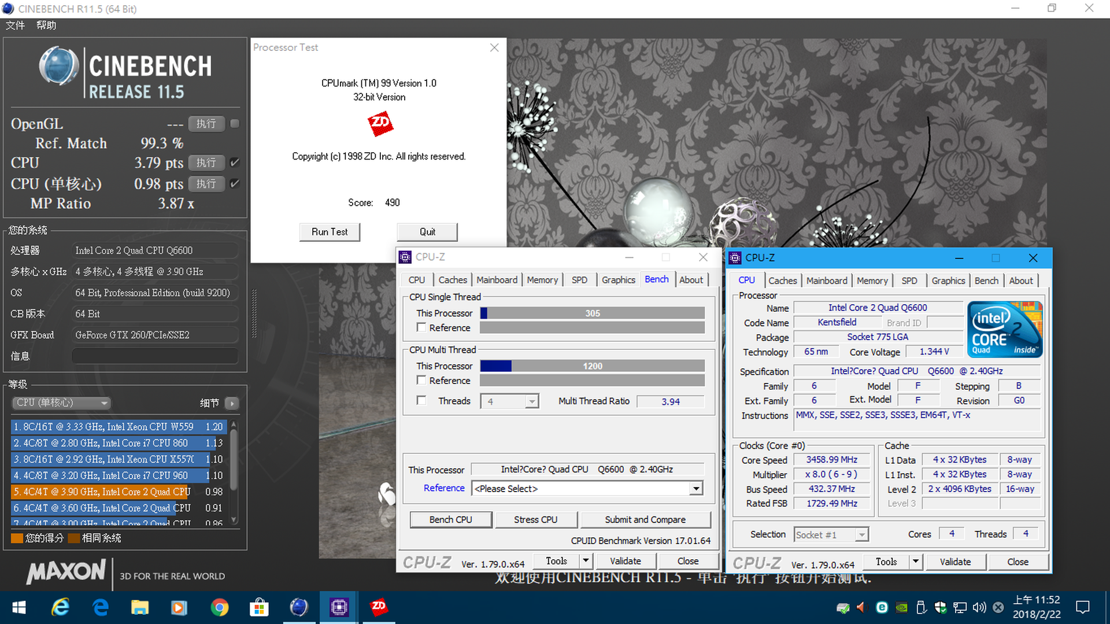Image resolution: width=1110 pixels, height=624 pixels.
Task: Click the Intel Core 2 Quad logo
Action: (1005, 328)
